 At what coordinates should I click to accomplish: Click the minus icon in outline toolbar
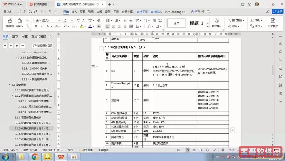[23, 46]
